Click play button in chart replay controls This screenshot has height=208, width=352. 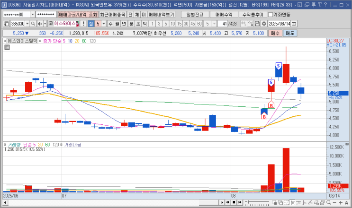(x=222, y=202)
